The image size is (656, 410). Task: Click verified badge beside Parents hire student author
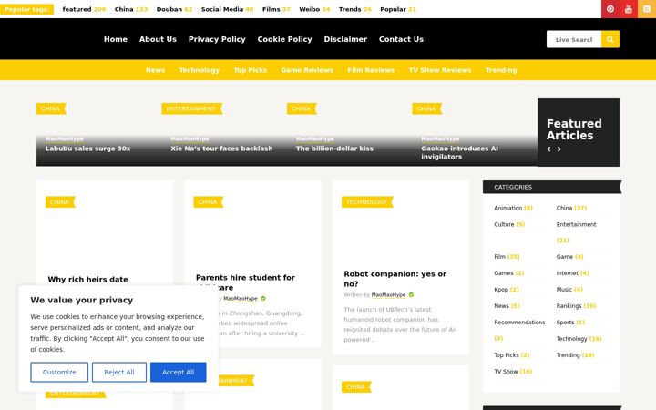coord(263,298)
